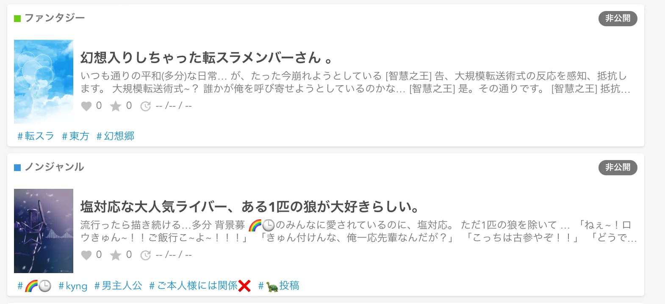Select the #男主人公 tag

coord(118,286)
